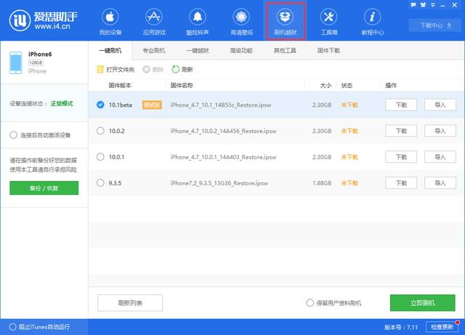
Task: Click 未下载 status in the 10.0.2 row
Action: pos(349,131)
